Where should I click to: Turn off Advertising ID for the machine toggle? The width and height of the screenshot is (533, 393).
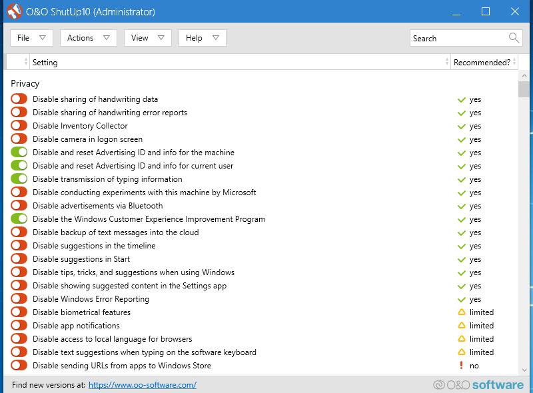click(x=19, y=152)
